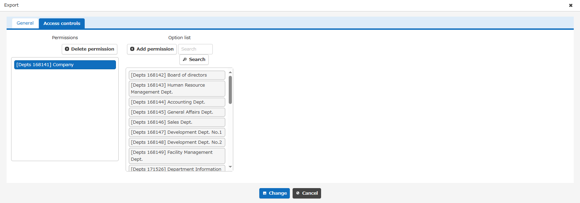Focus the option list Search field
The height and width of the screenshot is (203, 580).
click(195, 49)
